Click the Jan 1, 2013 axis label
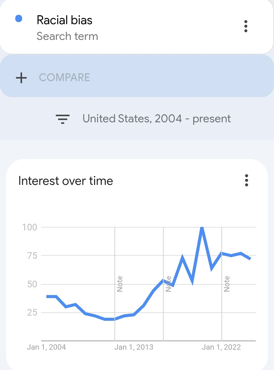The image size is (274, 370). click(134, 347)
